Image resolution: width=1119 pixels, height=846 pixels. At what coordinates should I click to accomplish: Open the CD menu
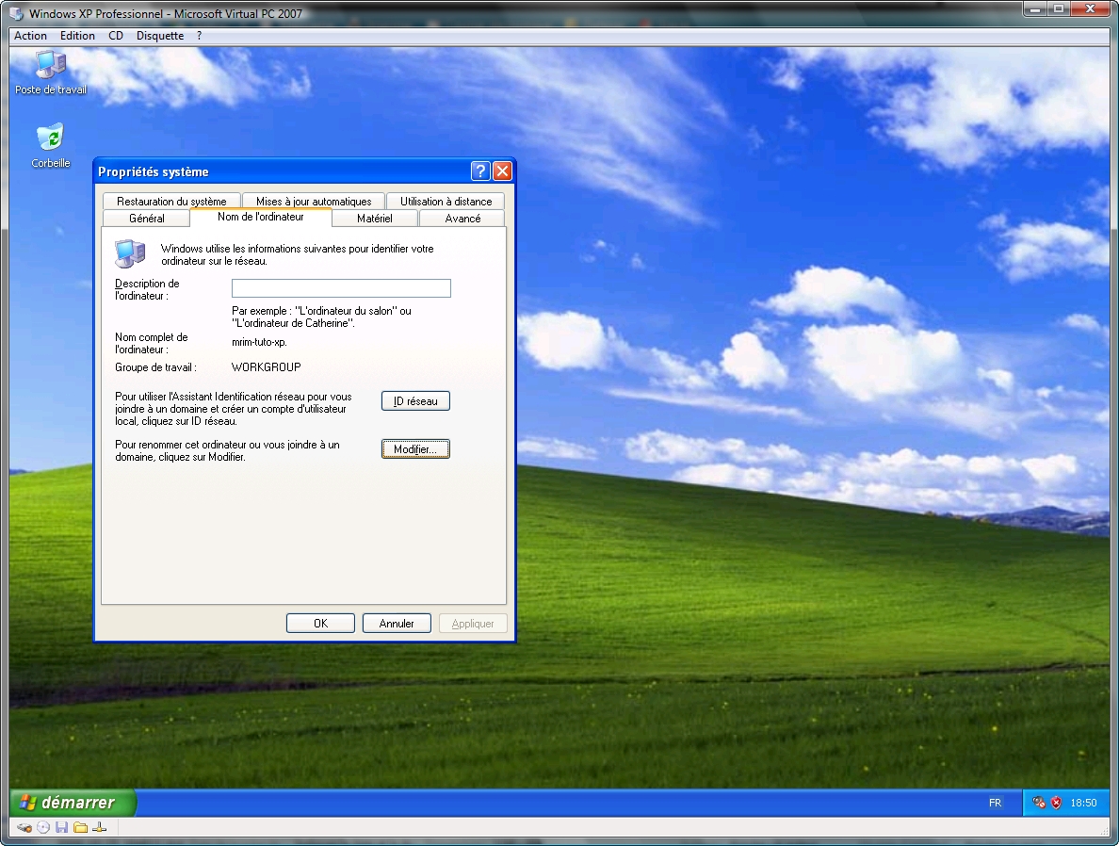pos(116,36)
